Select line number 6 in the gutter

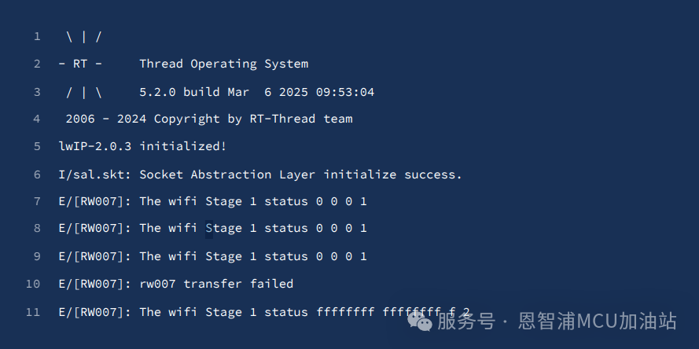pos(37,174)
